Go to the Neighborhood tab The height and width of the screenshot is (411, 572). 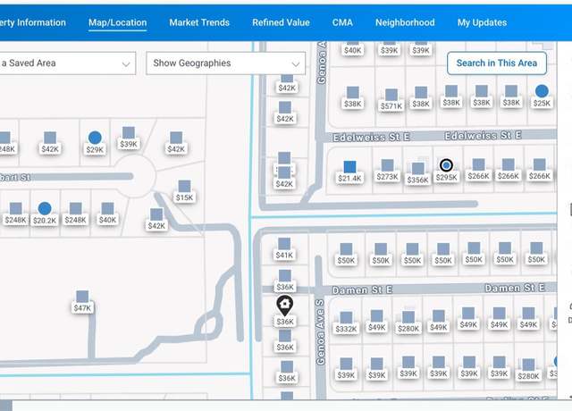(405, 22)
